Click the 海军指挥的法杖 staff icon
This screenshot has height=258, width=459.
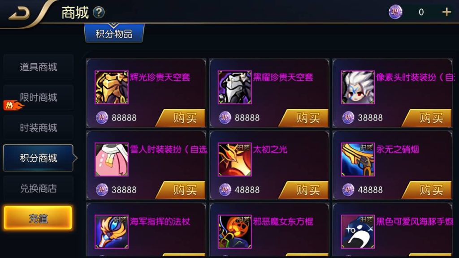(112, 232)
